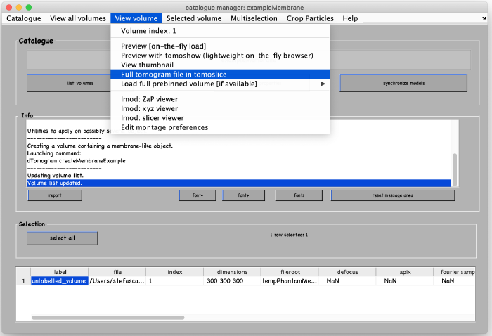Click the report button

pyautogui.click(x=55, y=195)
